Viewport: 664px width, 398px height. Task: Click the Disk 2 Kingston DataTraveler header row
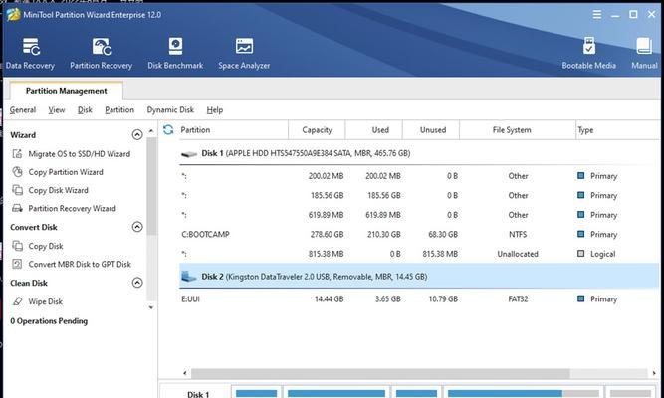[419, 276]
